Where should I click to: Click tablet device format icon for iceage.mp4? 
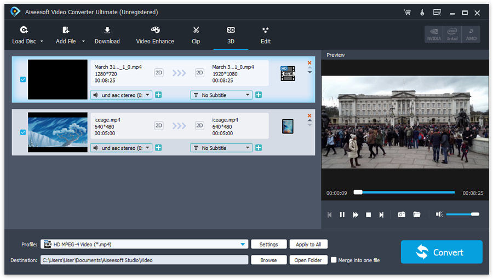(288, 126)
